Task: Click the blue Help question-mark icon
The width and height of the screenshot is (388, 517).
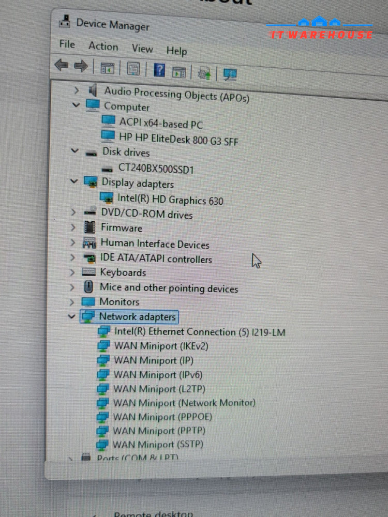Action: point(160,70)
